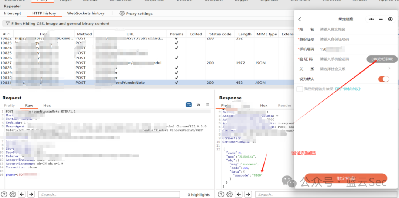Viewport: 399px width, 198px height.
Task: Click help icon under Response panel
Action: coord(221,194)
